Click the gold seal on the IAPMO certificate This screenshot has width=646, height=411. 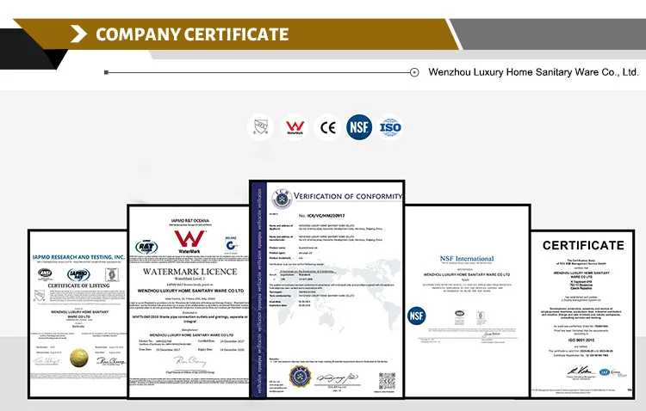79,358
